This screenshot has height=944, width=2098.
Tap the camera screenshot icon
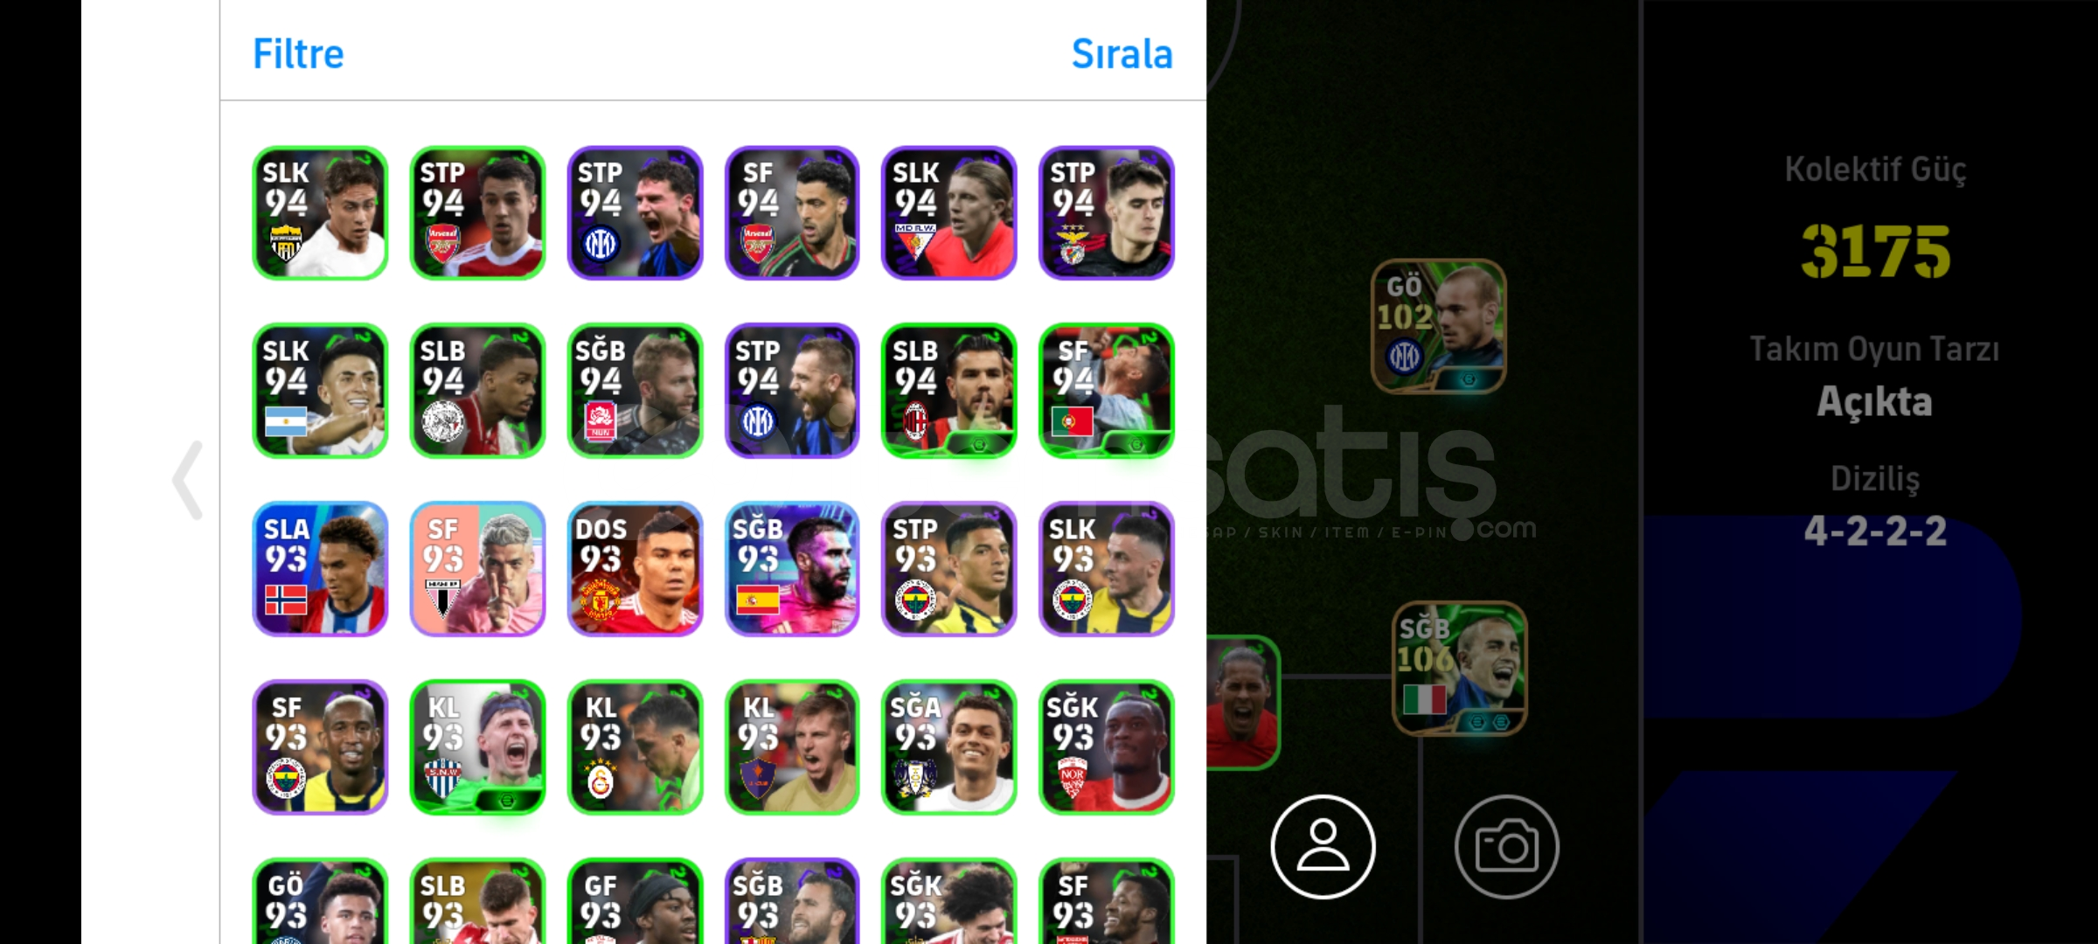1506,846
